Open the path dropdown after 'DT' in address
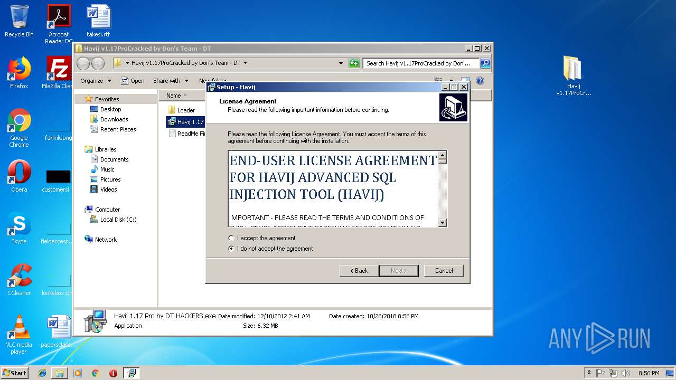 pyautogui.click(x=245, y=63)
